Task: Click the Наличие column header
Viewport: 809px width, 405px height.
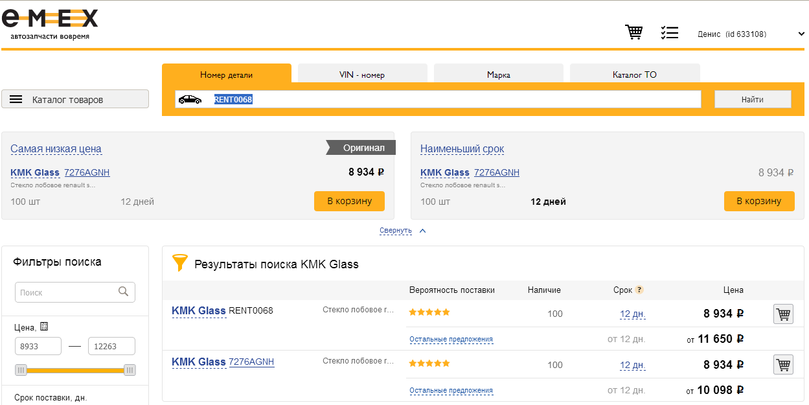Action: (544, 290)
